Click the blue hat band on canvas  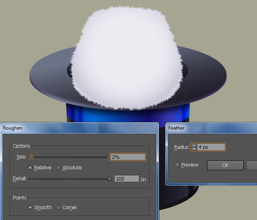(128, 116)
